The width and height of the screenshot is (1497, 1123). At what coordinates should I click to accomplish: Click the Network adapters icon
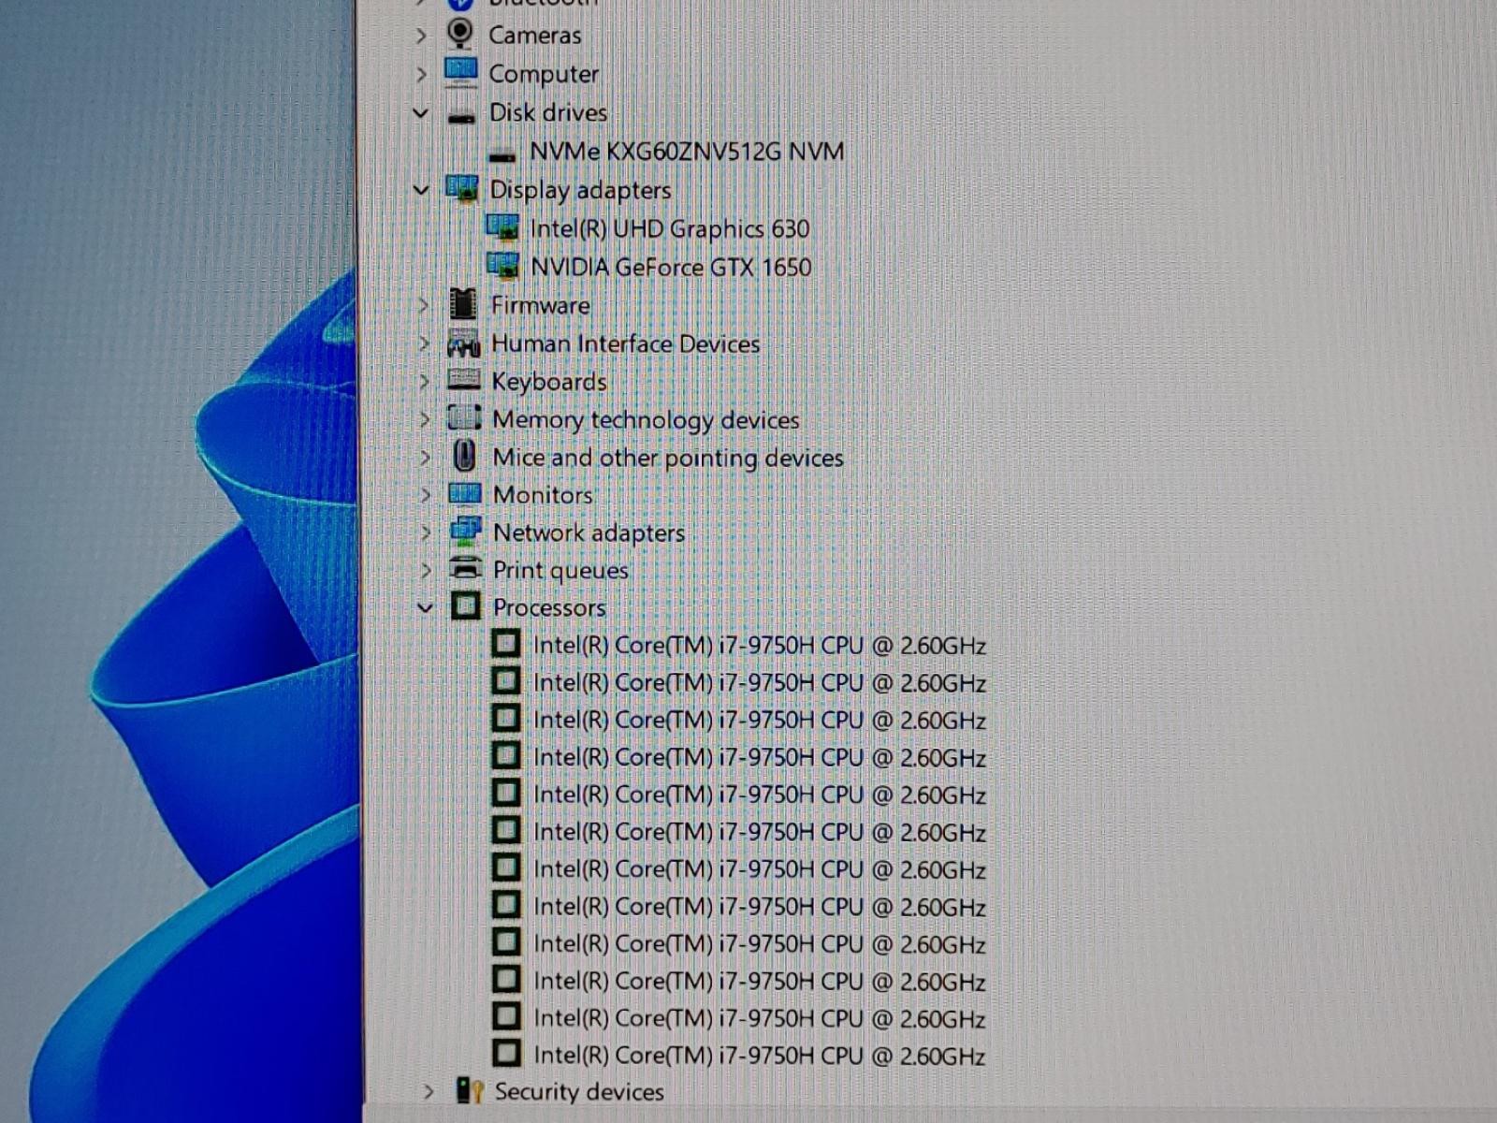coord(466,531)
